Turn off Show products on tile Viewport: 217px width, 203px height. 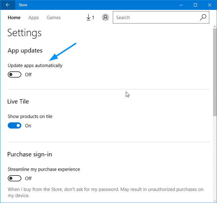coord(15,126)
